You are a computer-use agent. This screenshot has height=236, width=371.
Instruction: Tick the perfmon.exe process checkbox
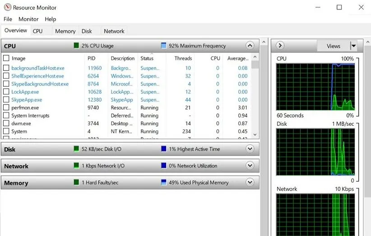(x=6, y=108)
